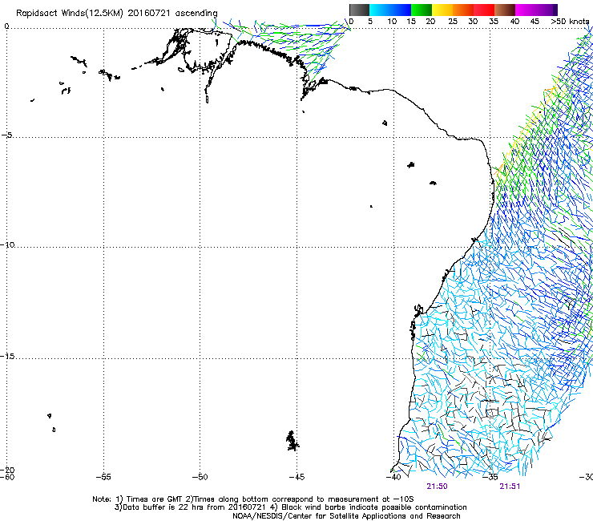Click the gray 0-5 knots color swatch

359,10
